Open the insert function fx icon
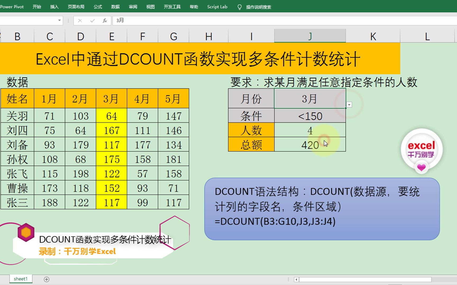 (x=105, y=21)
